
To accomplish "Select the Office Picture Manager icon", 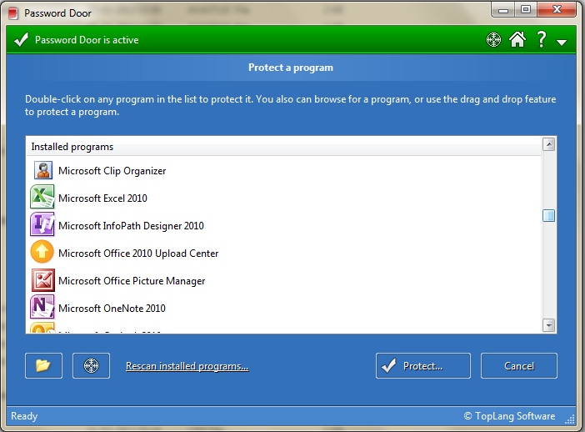I will point(43,280).
